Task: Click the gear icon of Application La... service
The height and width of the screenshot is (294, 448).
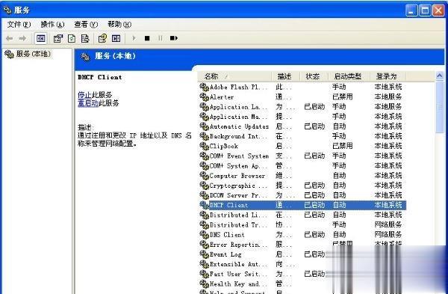Action: [x=204, y=107]
